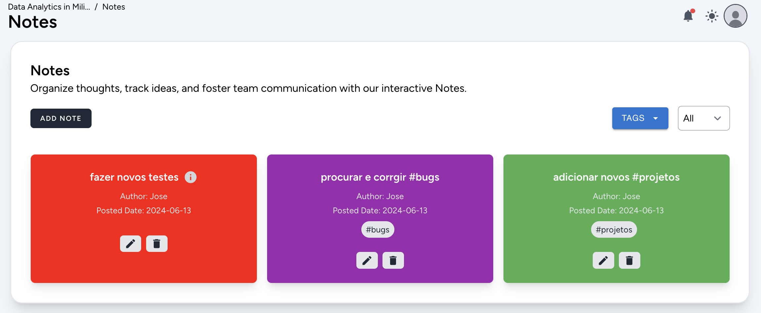Select the #projetos tag chip

614,229
